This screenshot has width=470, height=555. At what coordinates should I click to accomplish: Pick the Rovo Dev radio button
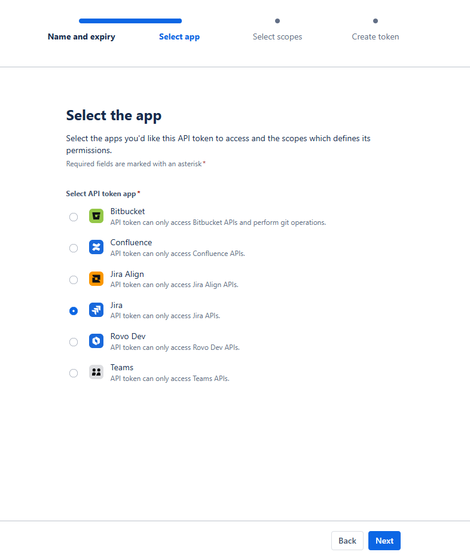pos(74,342)
